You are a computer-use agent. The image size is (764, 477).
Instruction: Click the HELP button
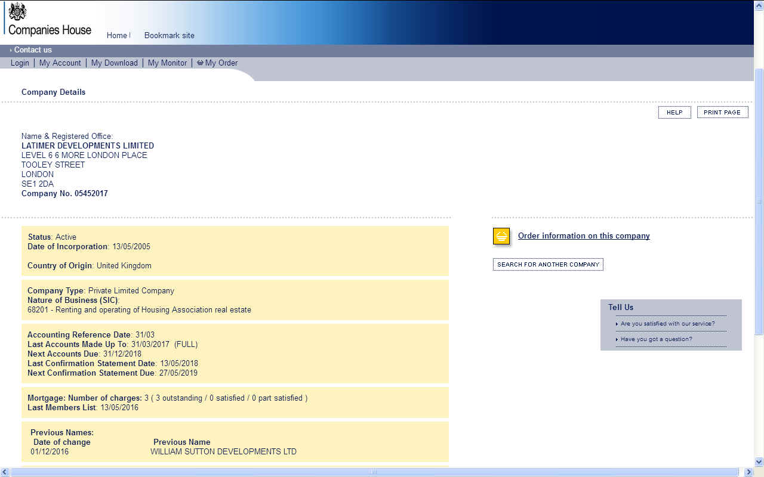click(674, 112)
